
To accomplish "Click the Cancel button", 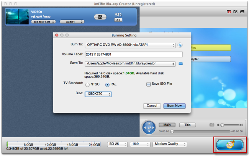I will (152, 106).
